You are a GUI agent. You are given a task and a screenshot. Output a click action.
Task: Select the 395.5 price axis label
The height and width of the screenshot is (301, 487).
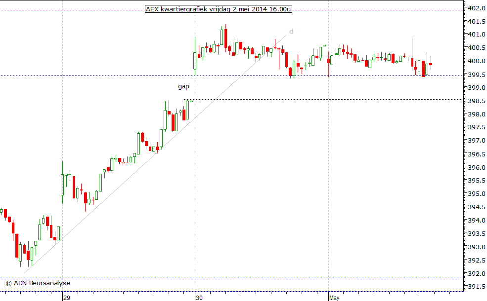click(x=477, y=181)
